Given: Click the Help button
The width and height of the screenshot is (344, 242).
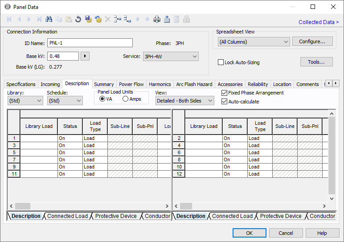Looking at the screenshot, I should [322, 233].
